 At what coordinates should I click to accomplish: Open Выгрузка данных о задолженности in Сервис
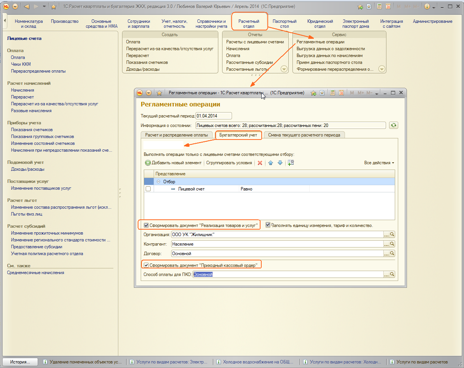[331, 49]
